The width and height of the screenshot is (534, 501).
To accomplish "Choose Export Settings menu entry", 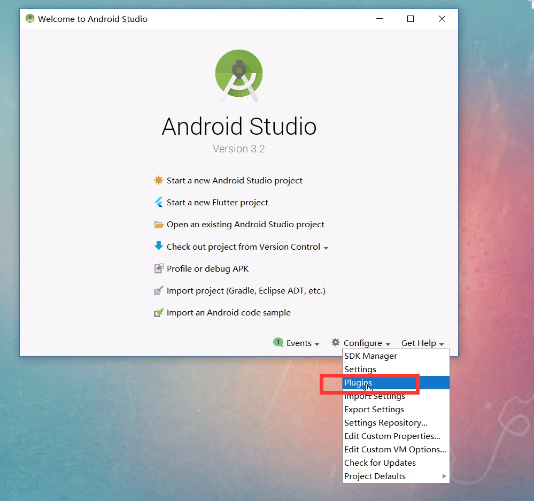I will (396, 410).
